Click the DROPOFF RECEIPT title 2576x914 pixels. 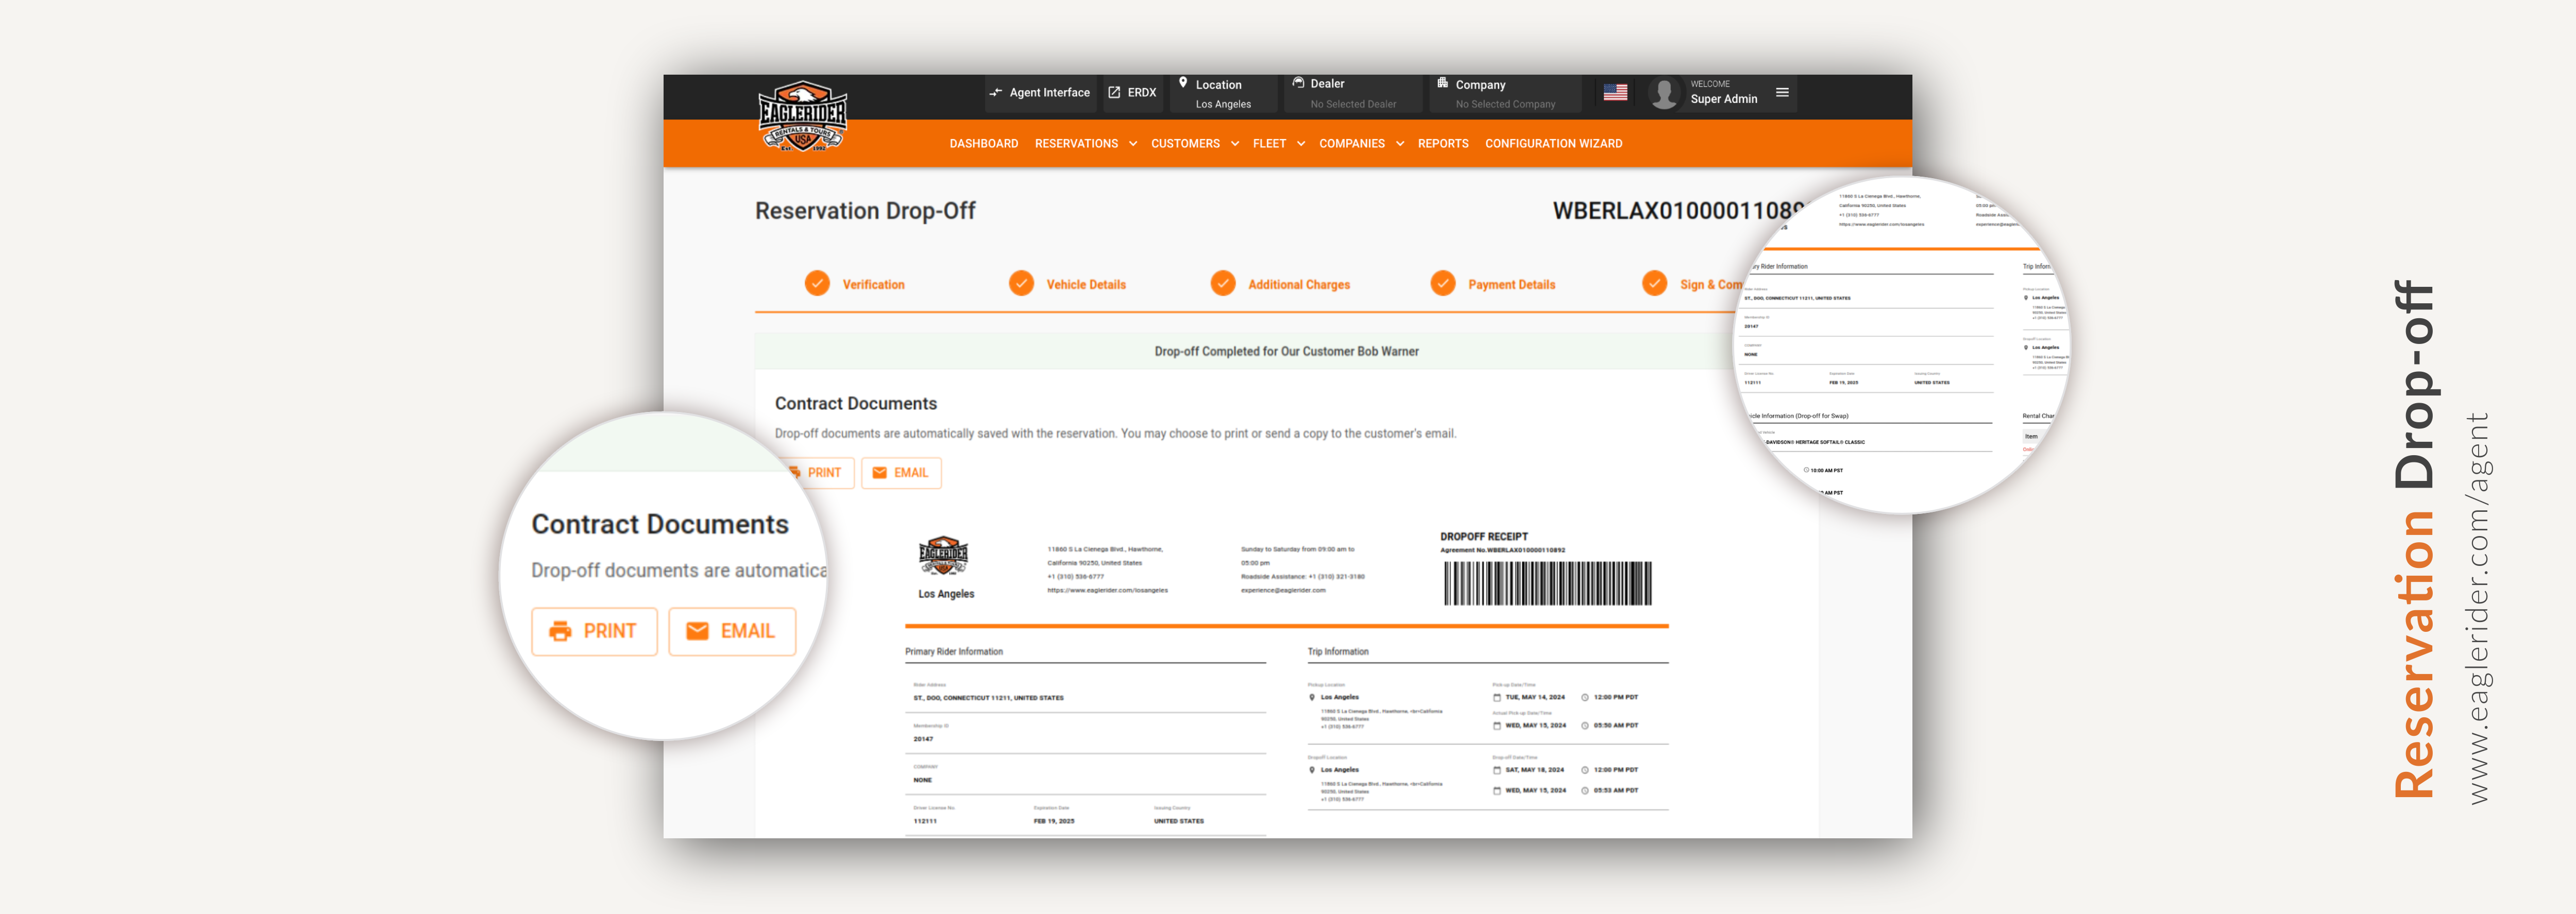(1484, 536)
